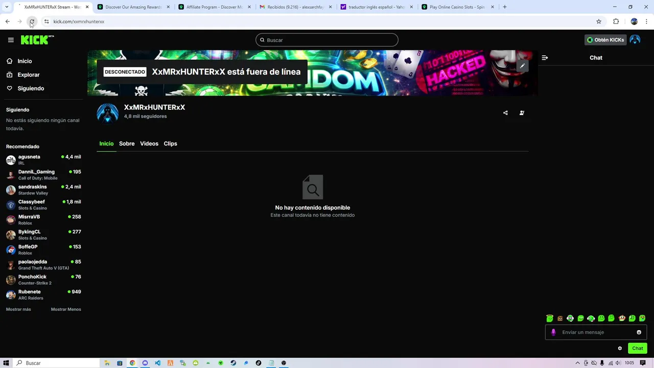Image resolution: width=654 pixels, height=368 pixels.
Task: Insert the monkey face emote
Action: point(622,318)
